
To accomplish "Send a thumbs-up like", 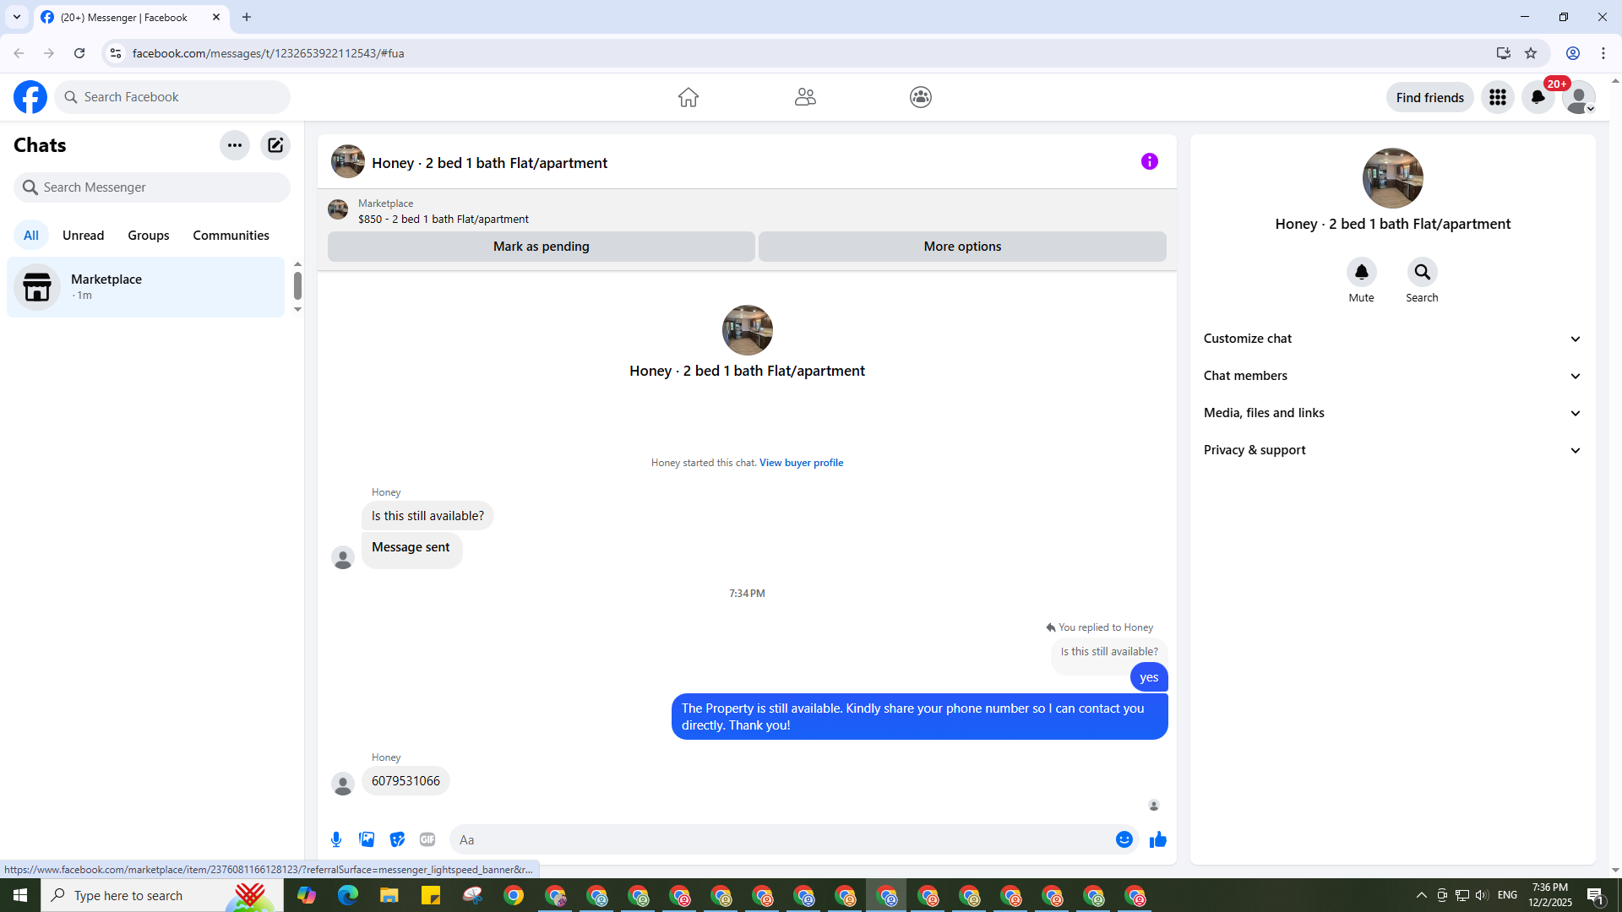I will pos(1157,839).
